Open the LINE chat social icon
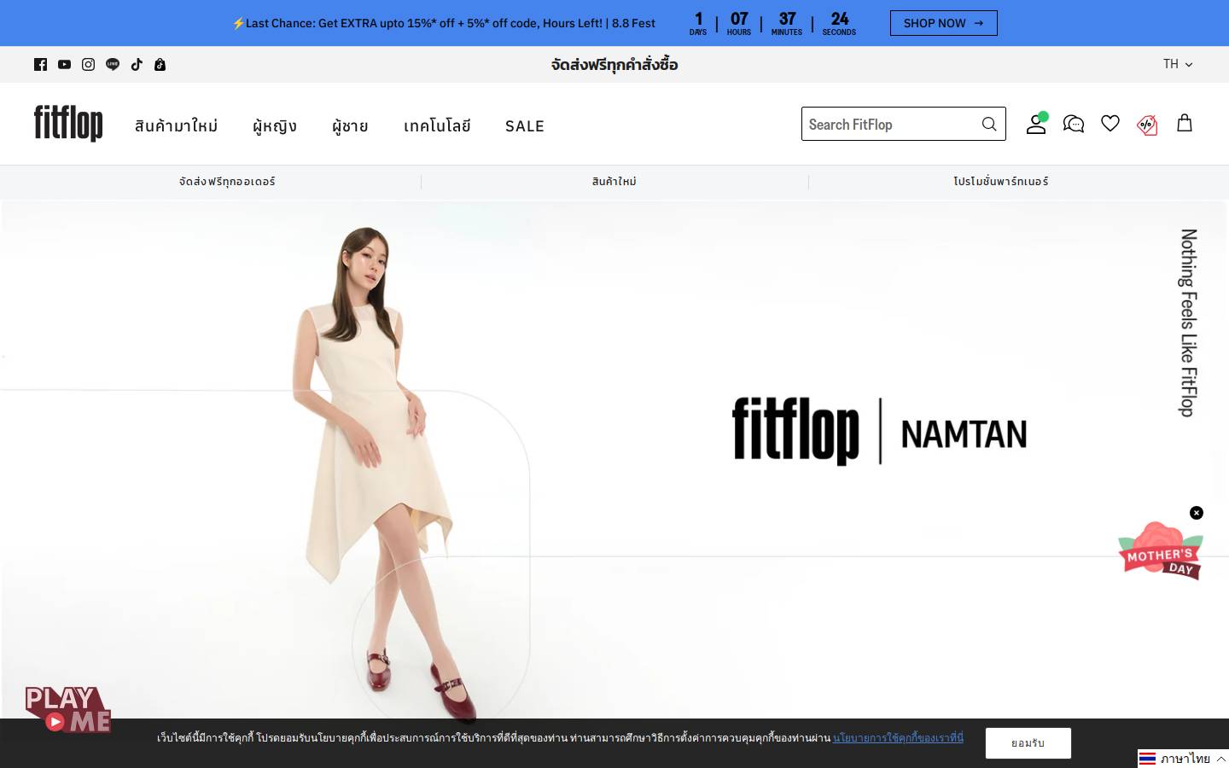This screenshot has height=768, width=1229. [113, 64]
